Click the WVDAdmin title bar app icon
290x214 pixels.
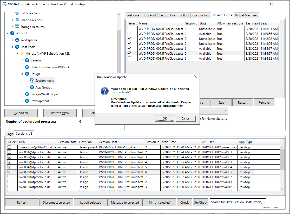click(x=4, y=4)
